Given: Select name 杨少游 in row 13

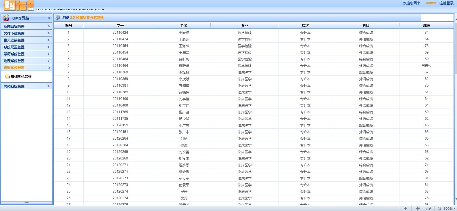Looking at the screenshot, I should (184, 112).
